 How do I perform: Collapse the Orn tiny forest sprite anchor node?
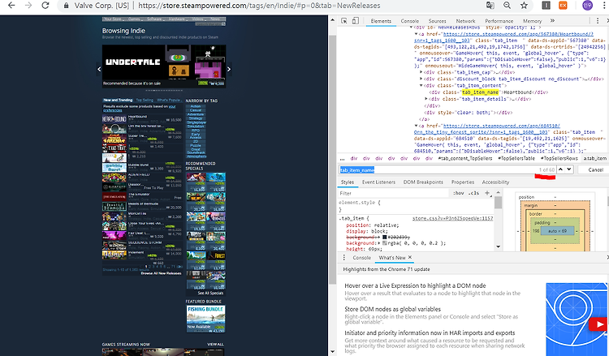tap(416, 126)
